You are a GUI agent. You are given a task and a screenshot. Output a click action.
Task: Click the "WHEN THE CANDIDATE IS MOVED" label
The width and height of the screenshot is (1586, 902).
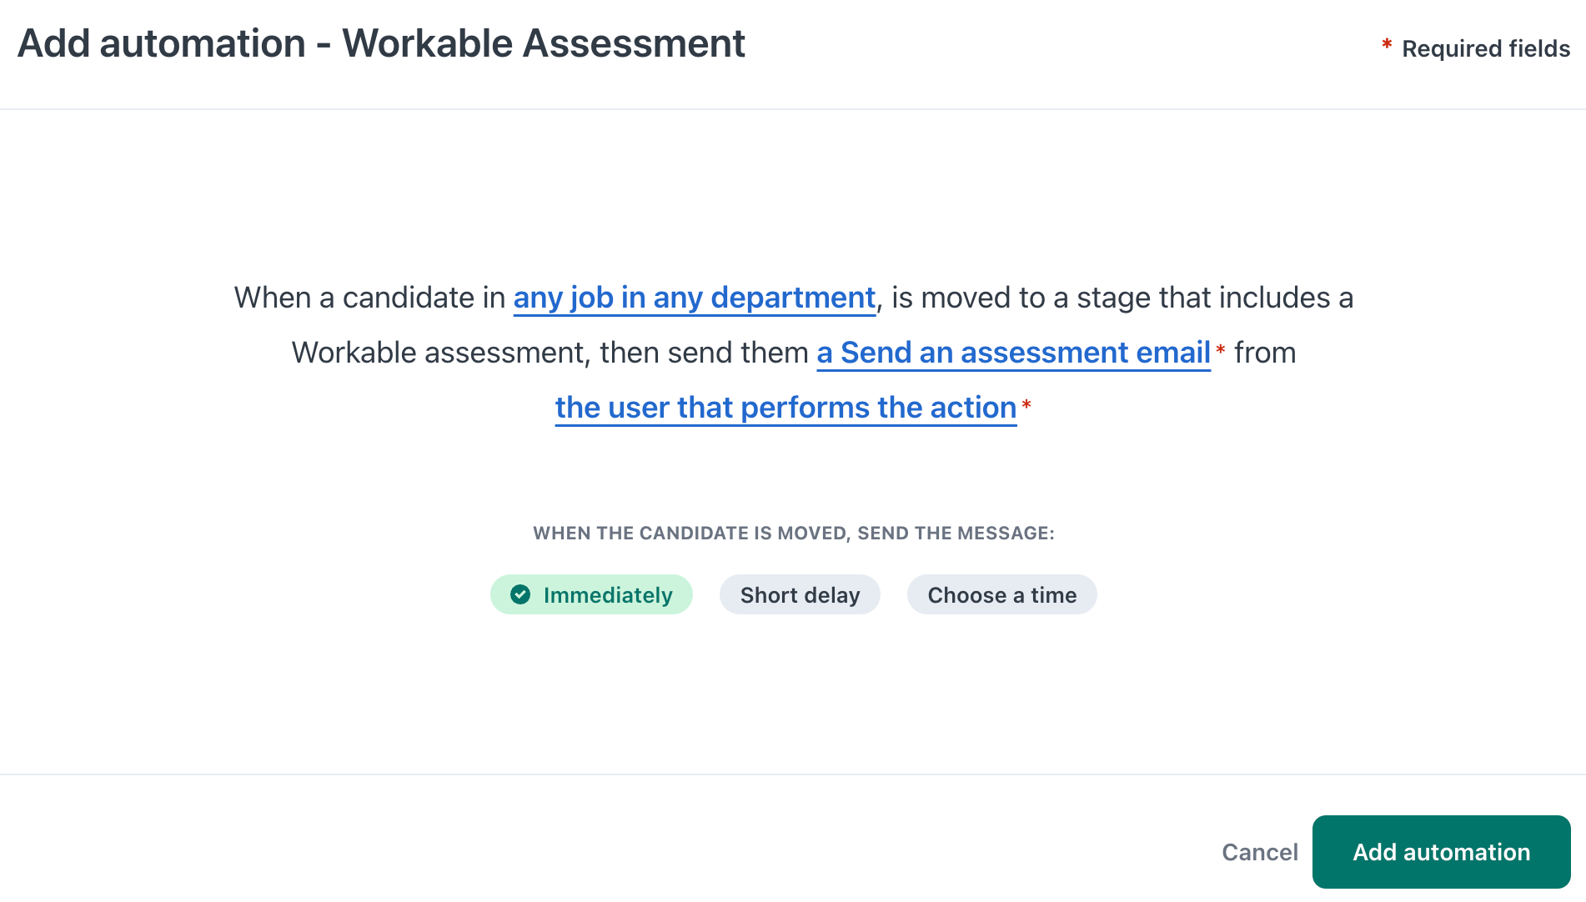[x=793, y=534]
